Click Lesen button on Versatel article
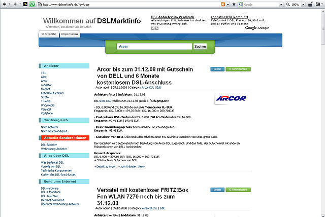 click(x=217, y=190)
